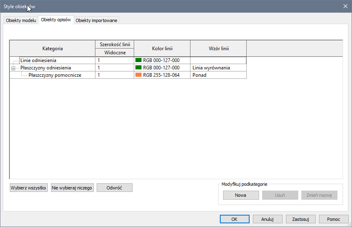The width and height of the screenshot is (352, 227).
Task: Click the Odwróć selection button
Action: (x=114, y=188)
